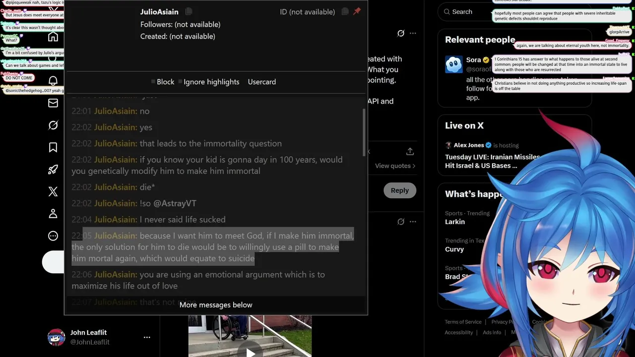This screenshot has height=357, width=635.
Task: Click the "Relevant people" heading
Action: coord(480,40)
